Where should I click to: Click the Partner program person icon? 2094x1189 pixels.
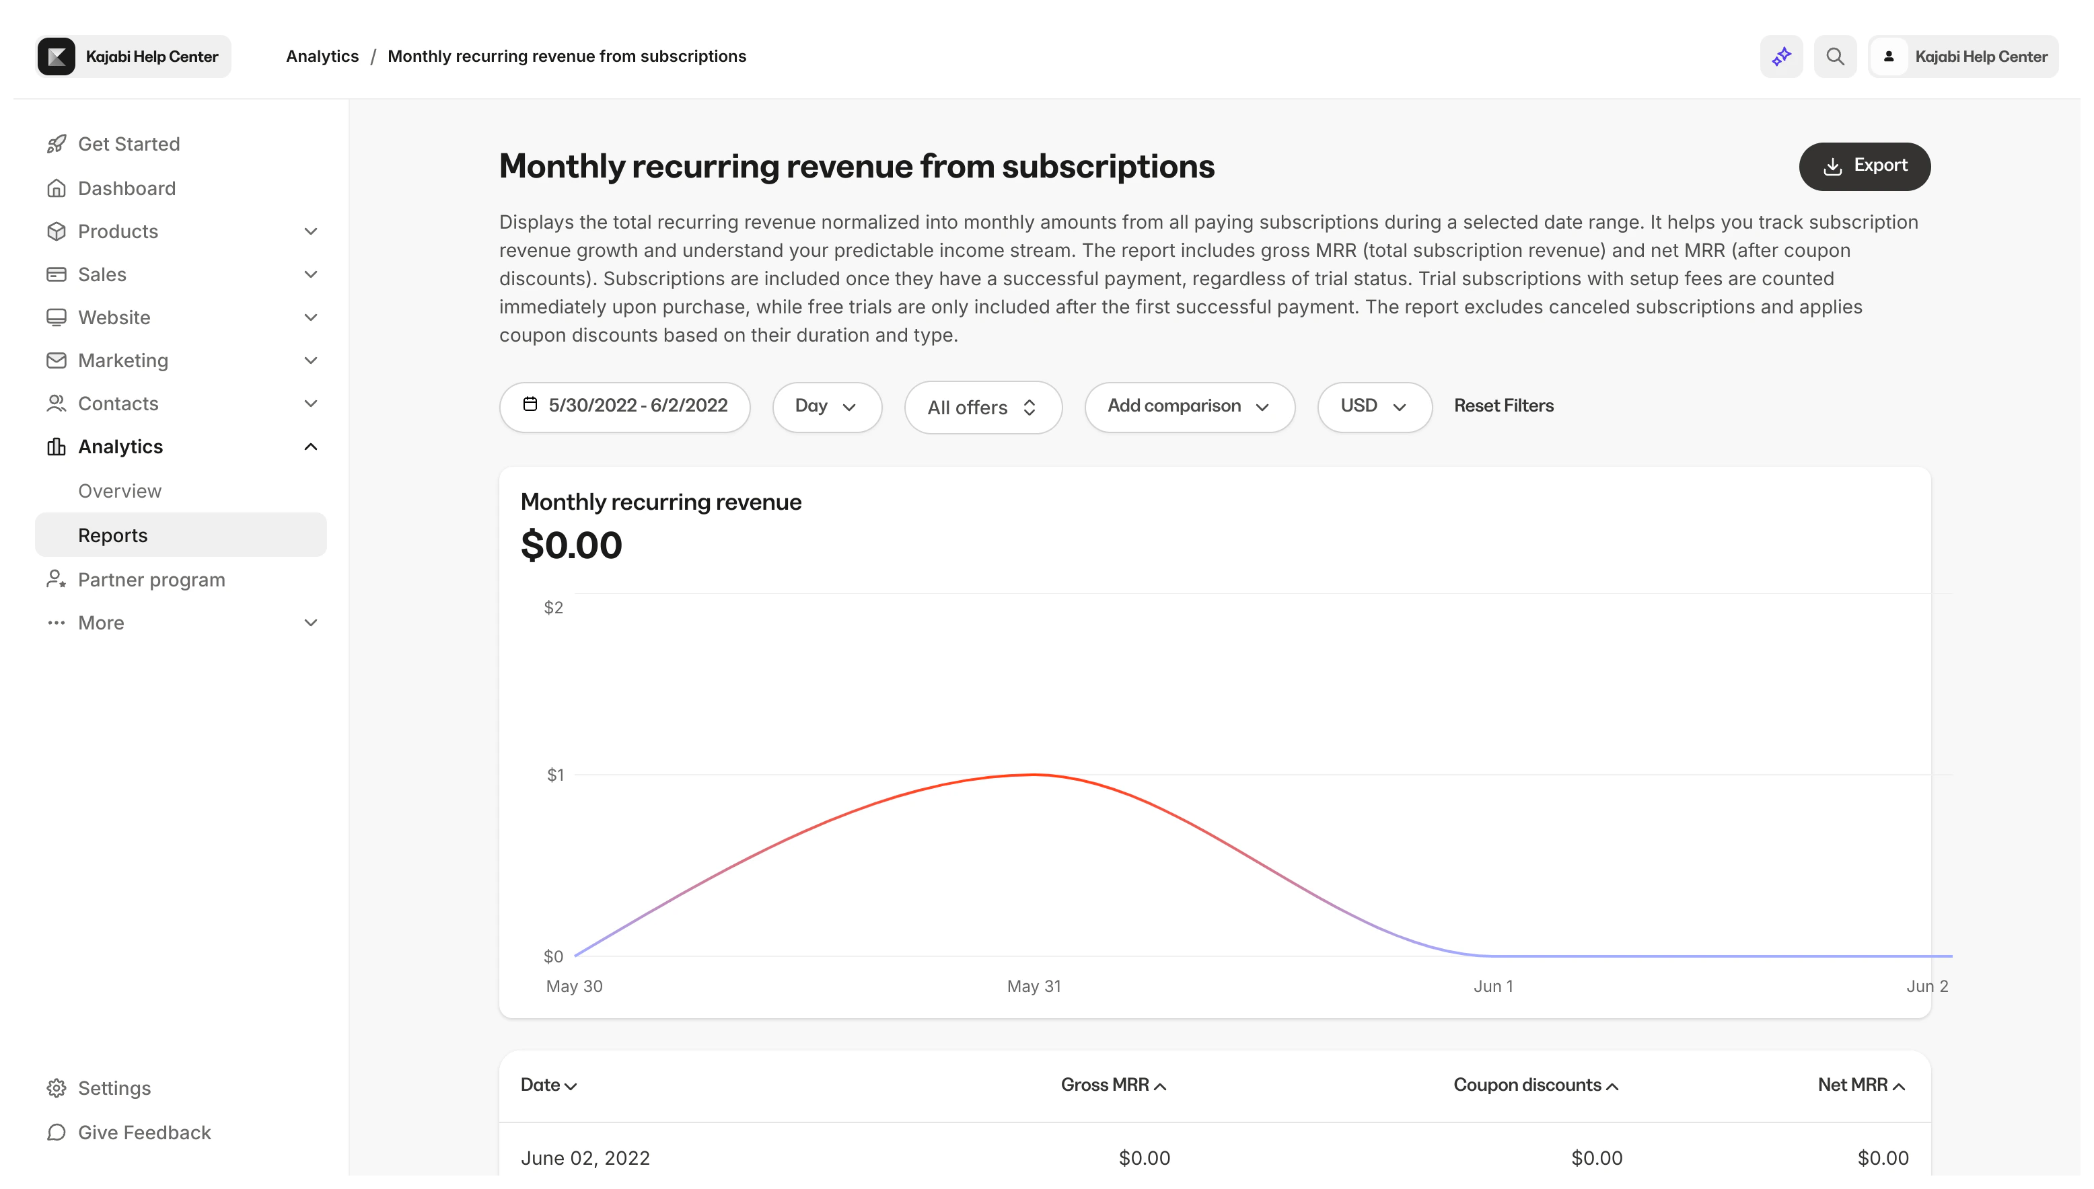[57, 580]
